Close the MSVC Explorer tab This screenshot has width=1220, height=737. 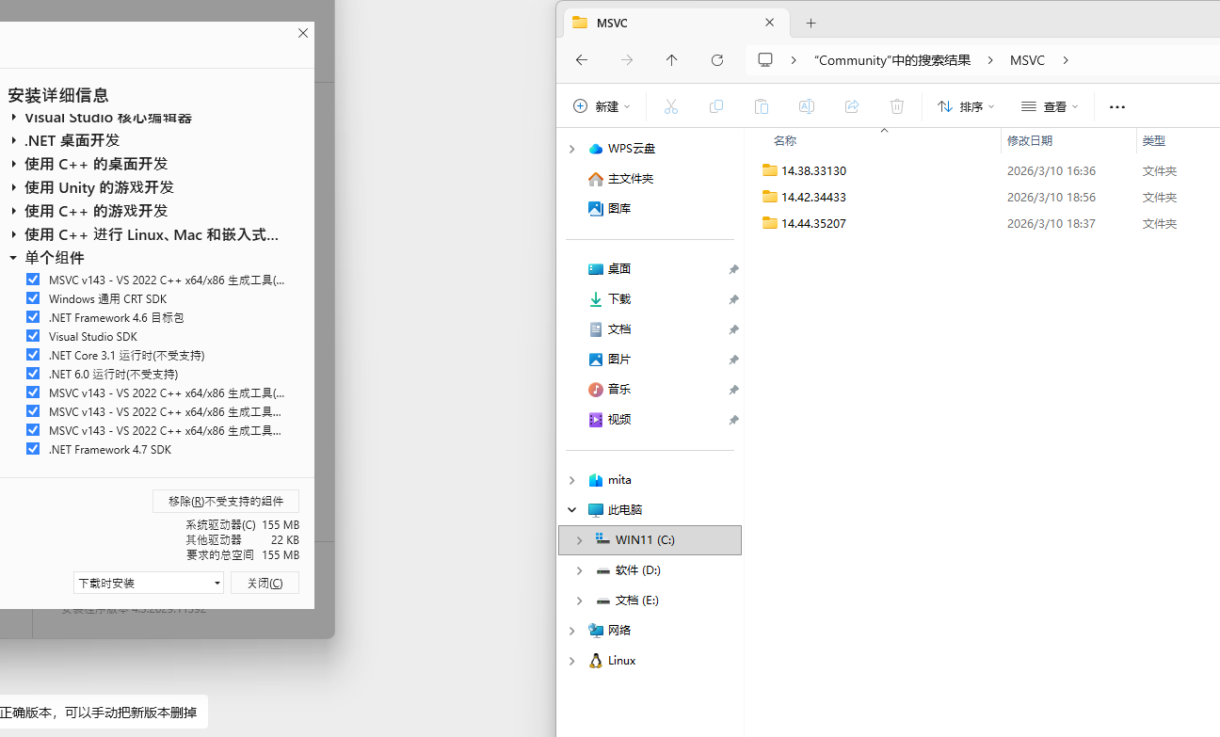point(771,23)
